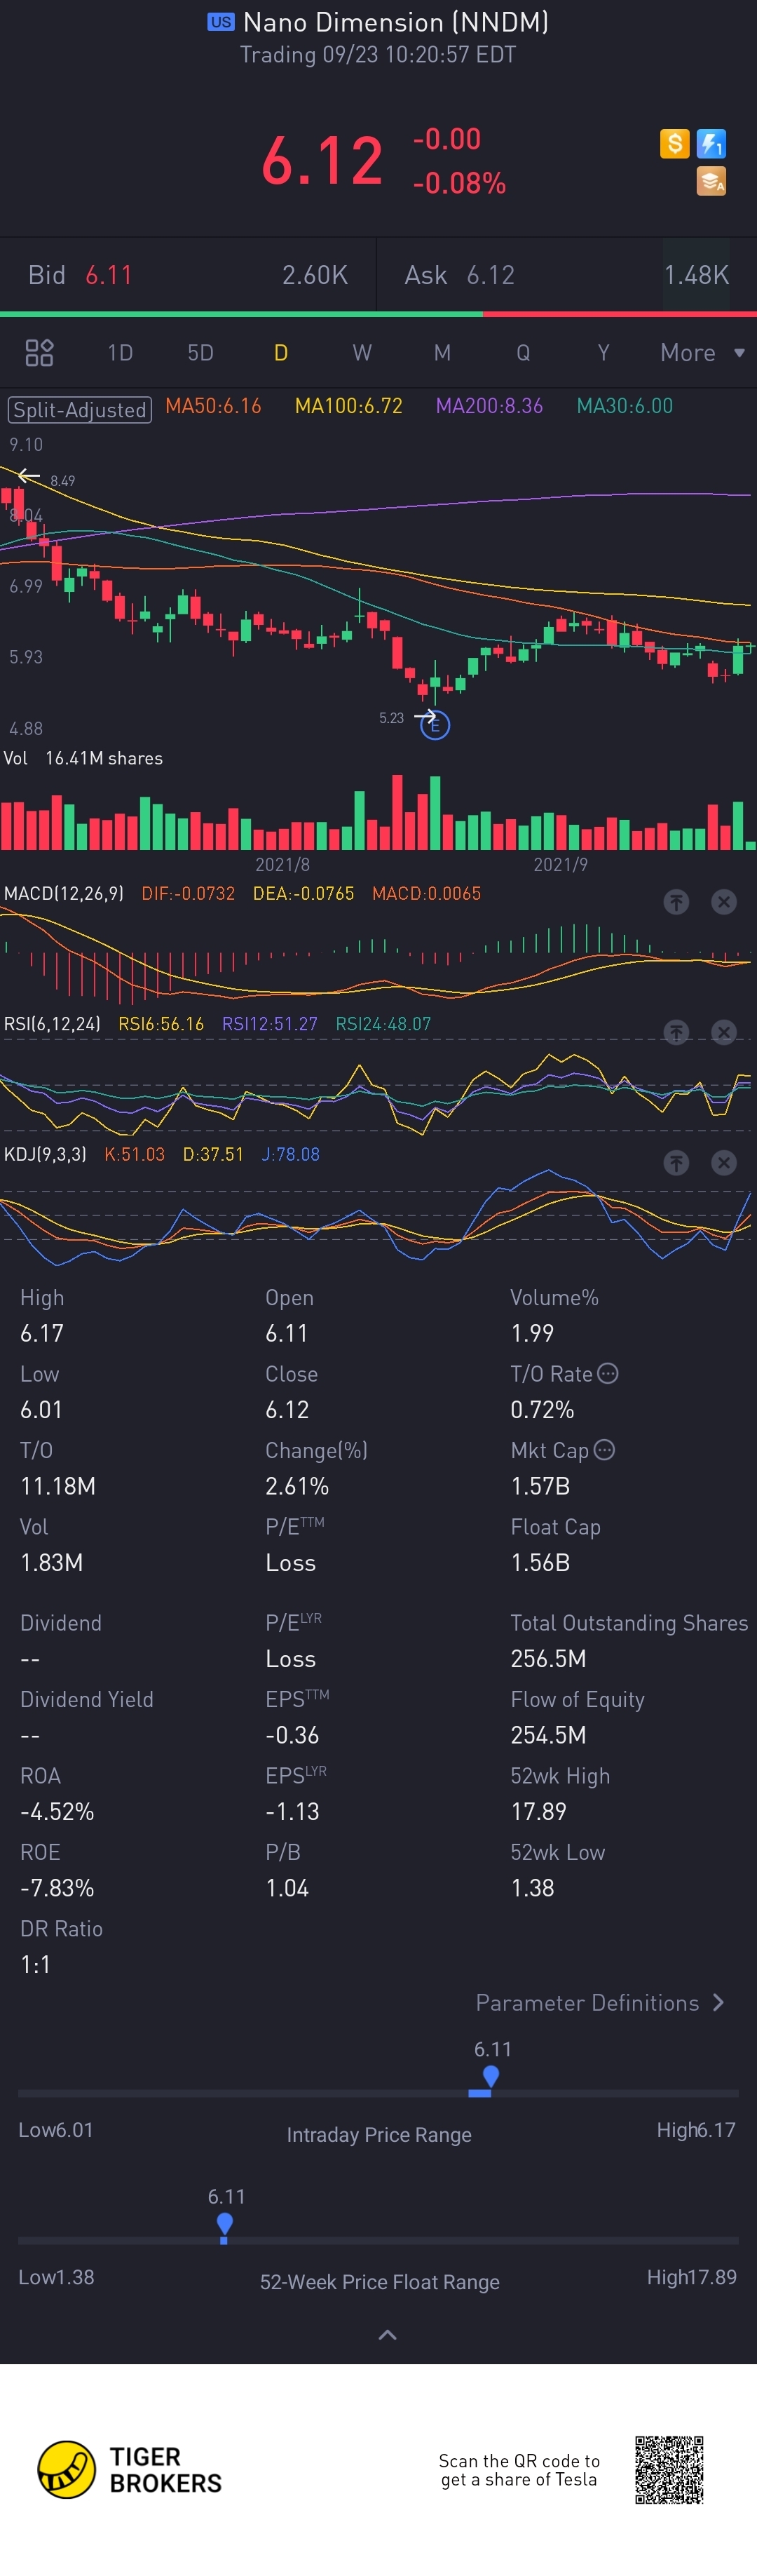Select the Q quarterly chart tab

pos(523,352)
